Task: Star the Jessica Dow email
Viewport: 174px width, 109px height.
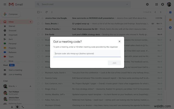Action: coord(42,18)
